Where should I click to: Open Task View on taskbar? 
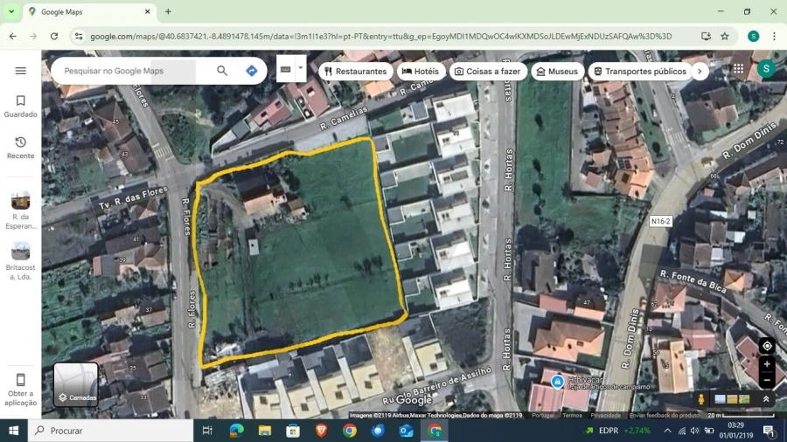(x=207, y=431)
